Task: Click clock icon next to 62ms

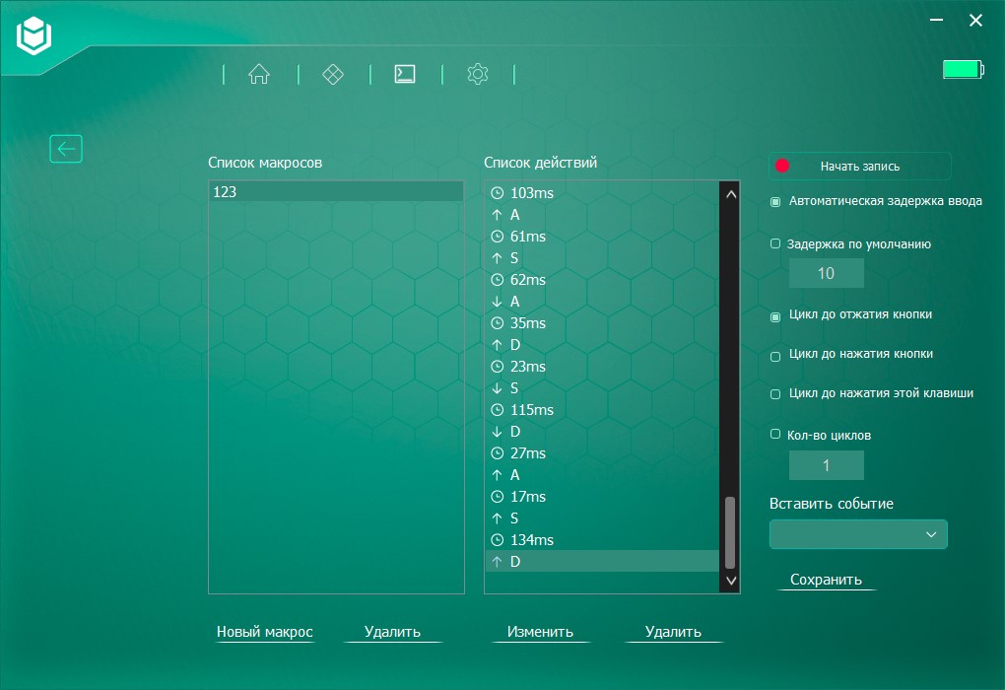Action: tap(498, 280)
